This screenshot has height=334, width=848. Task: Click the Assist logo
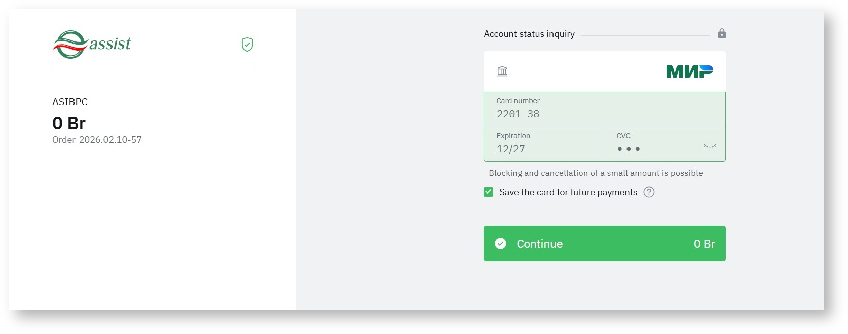point(92,45)
